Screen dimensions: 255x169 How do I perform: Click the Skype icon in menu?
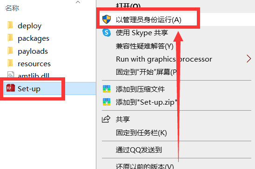[107, 33]
